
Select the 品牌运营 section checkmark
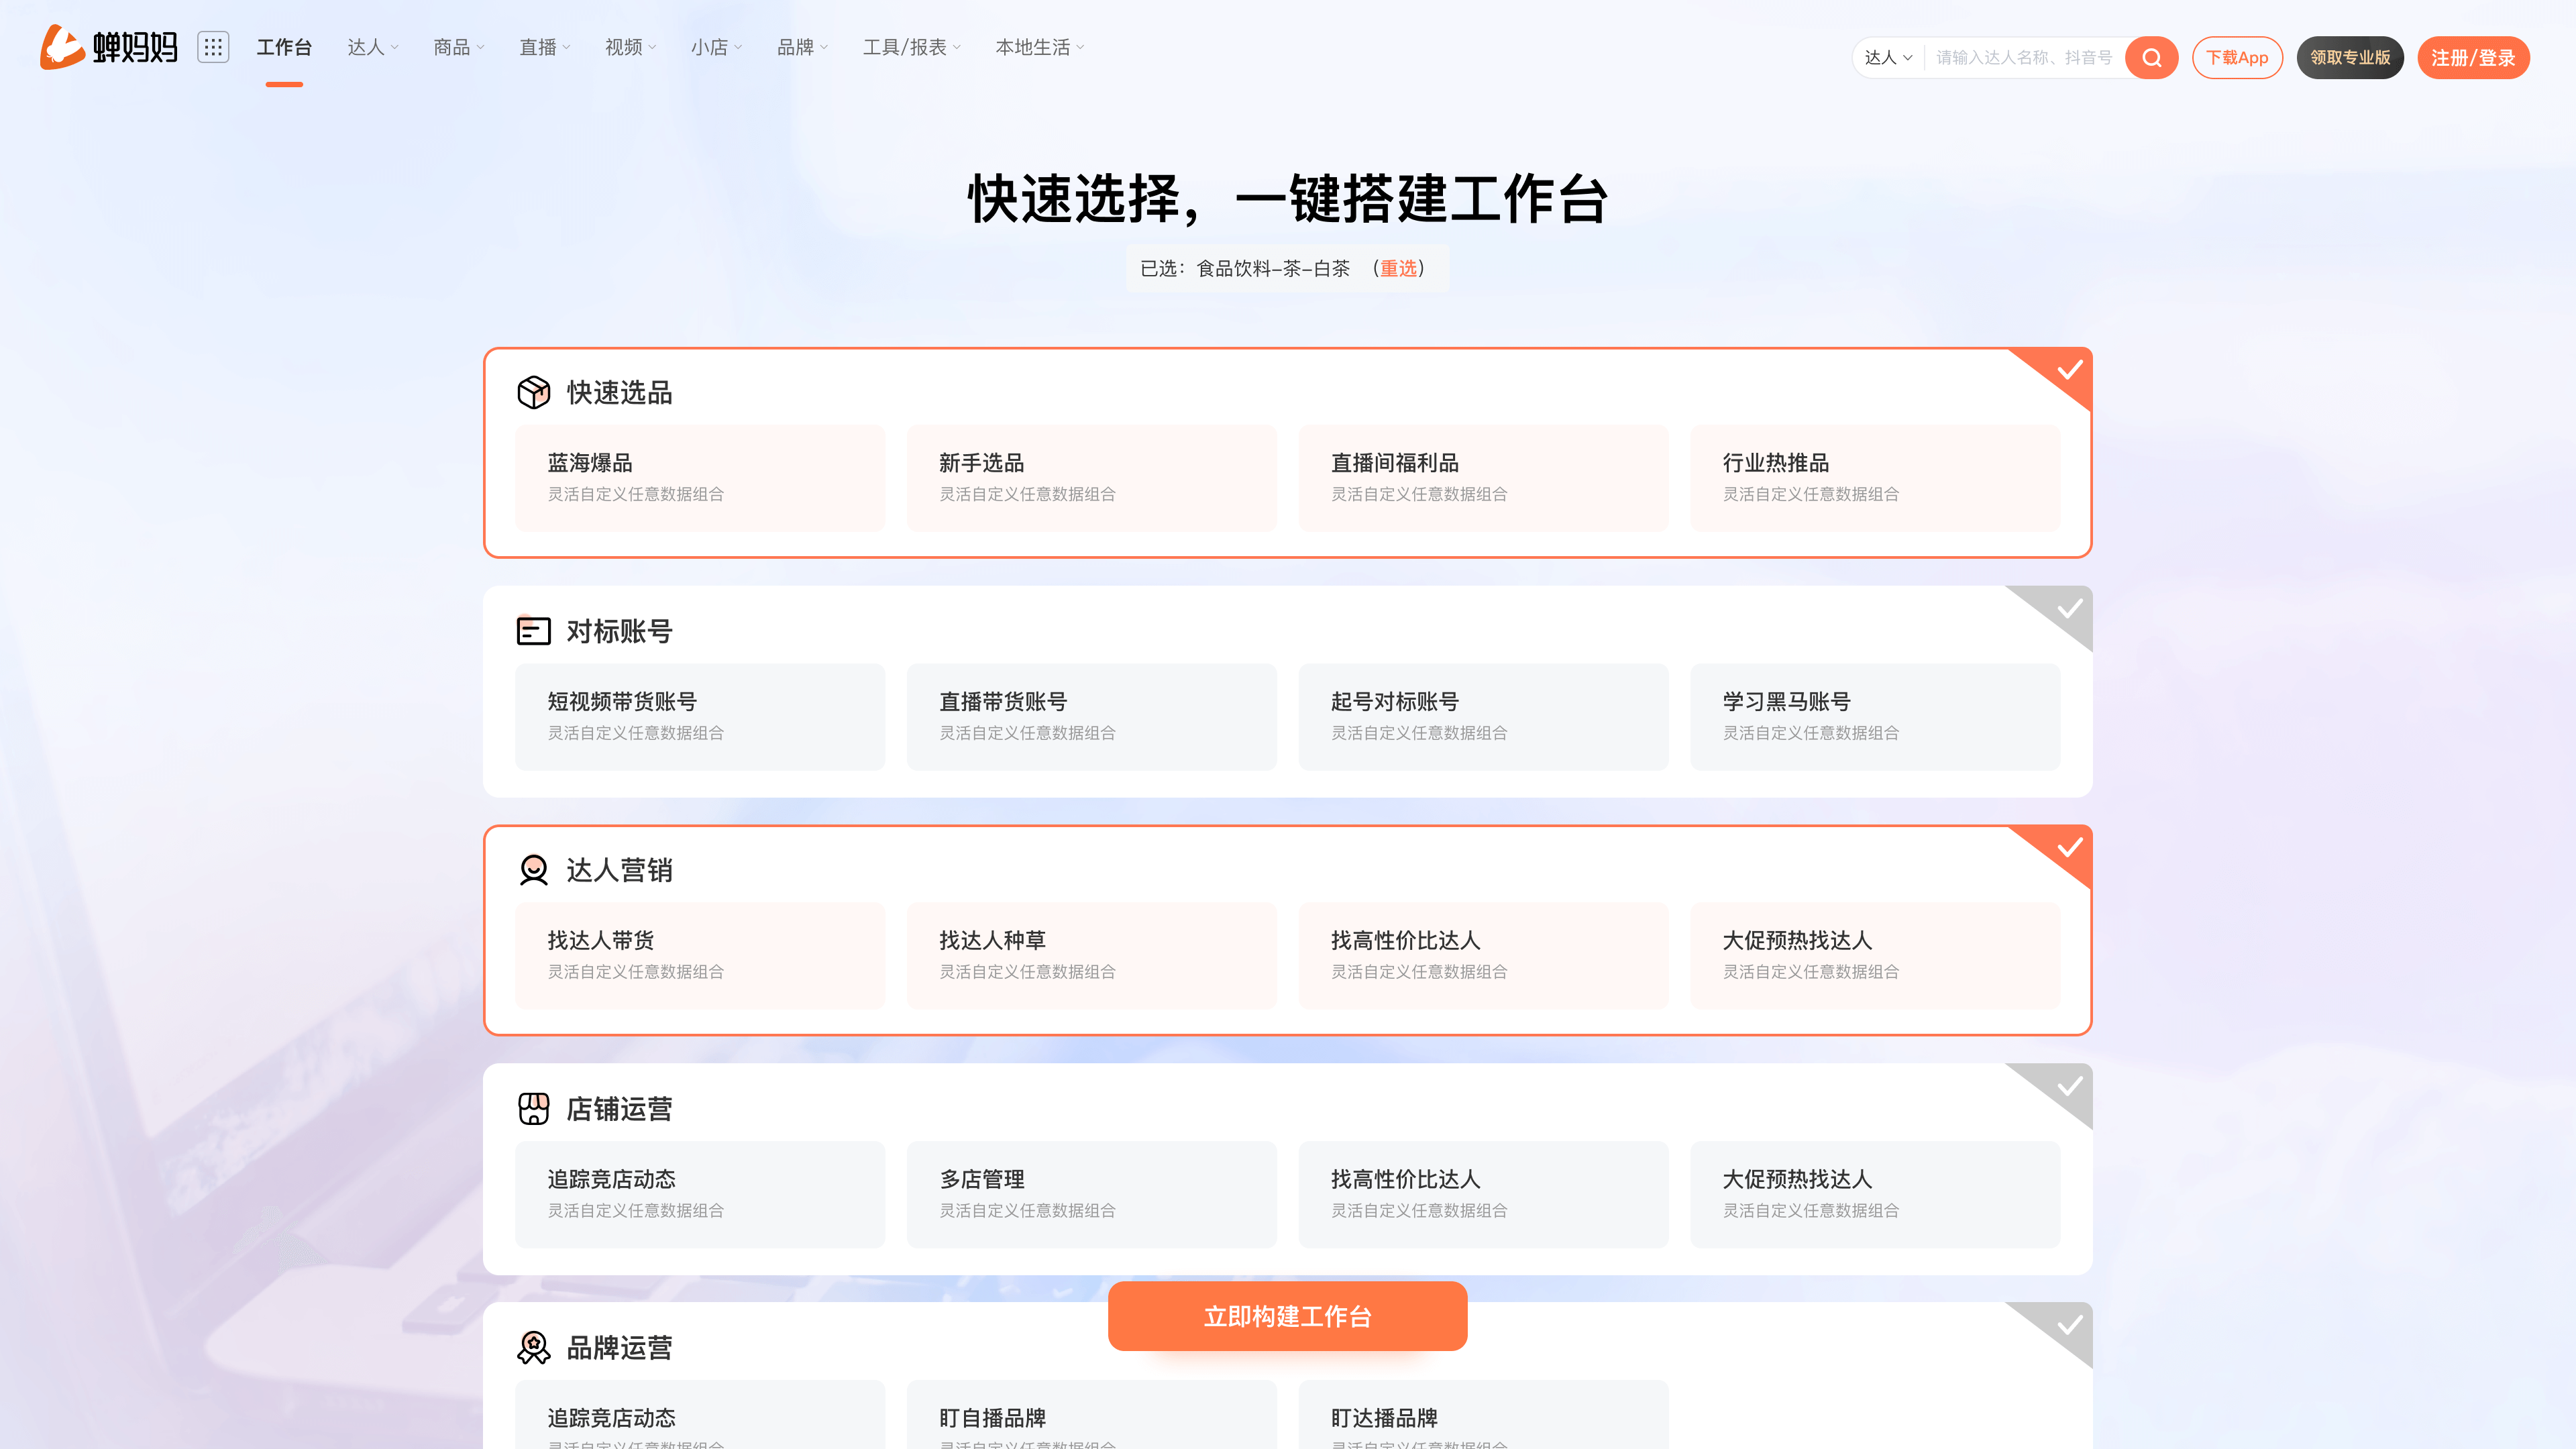click(2069, 1326)
